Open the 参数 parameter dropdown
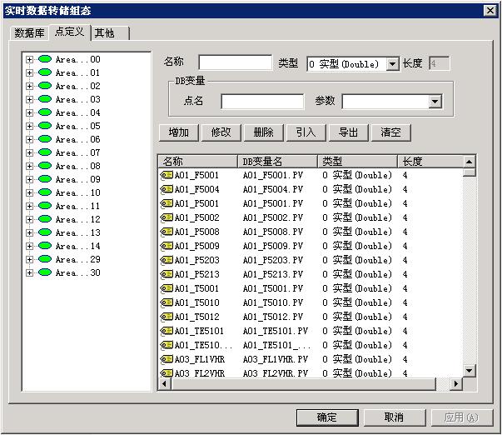The image size is (502, 435). pyautogui.click(x=435, y=102)
